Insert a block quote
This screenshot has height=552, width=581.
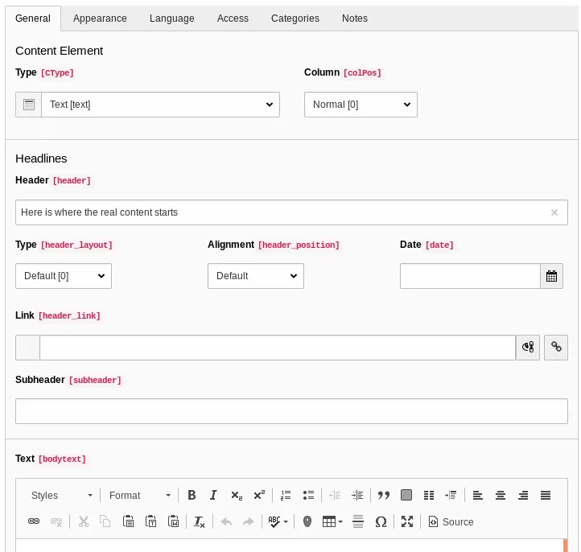pos(384,496)
